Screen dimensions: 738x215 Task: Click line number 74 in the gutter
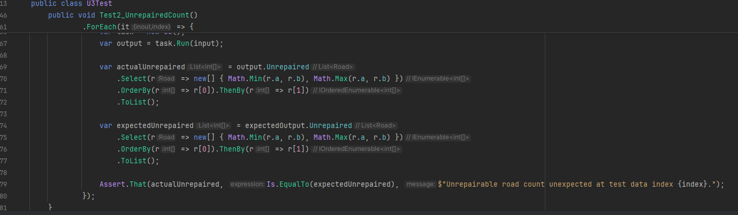(x=4, y=125)
